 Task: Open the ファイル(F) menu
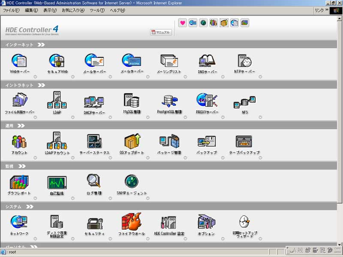[x=11, y=10]
